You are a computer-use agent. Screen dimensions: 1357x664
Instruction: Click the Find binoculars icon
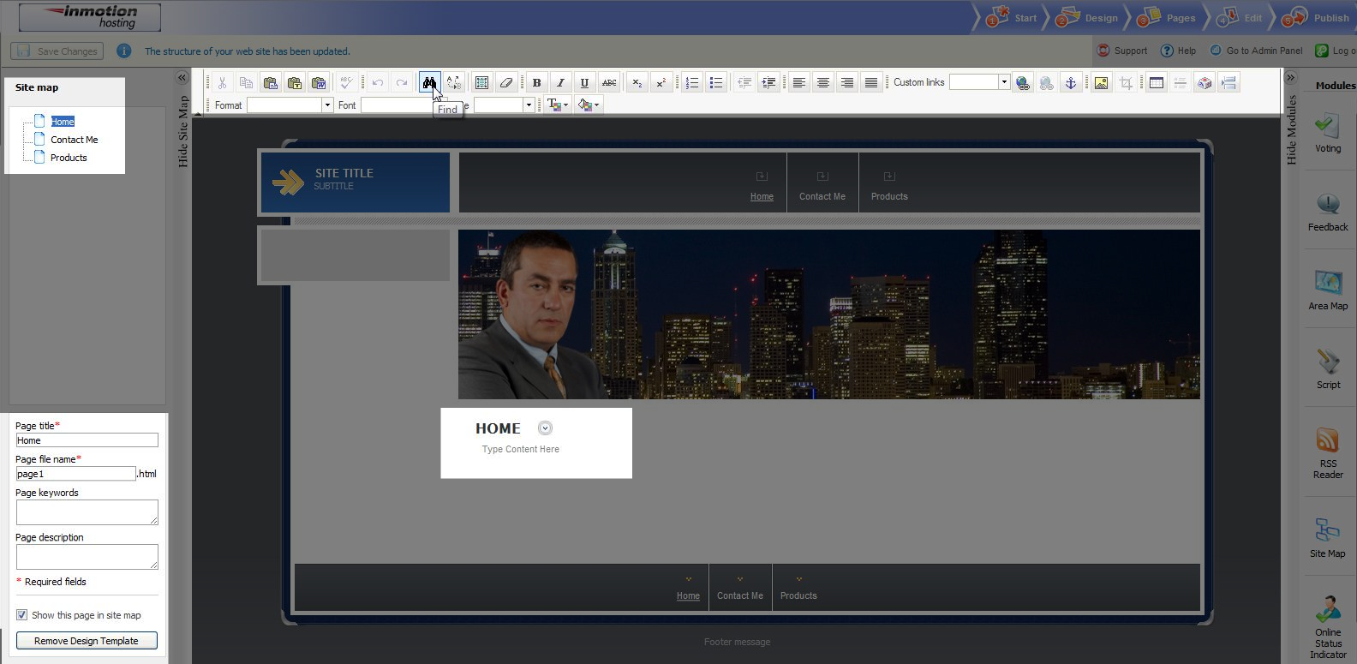tap(428, 83)
